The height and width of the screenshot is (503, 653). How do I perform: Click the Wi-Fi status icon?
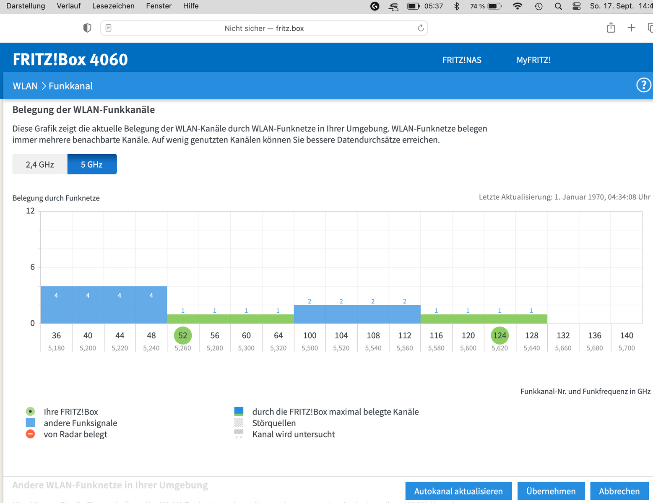518,6
